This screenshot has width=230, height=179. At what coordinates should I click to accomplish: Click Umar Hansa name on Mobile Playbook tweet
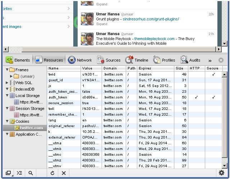pos(108,34)
